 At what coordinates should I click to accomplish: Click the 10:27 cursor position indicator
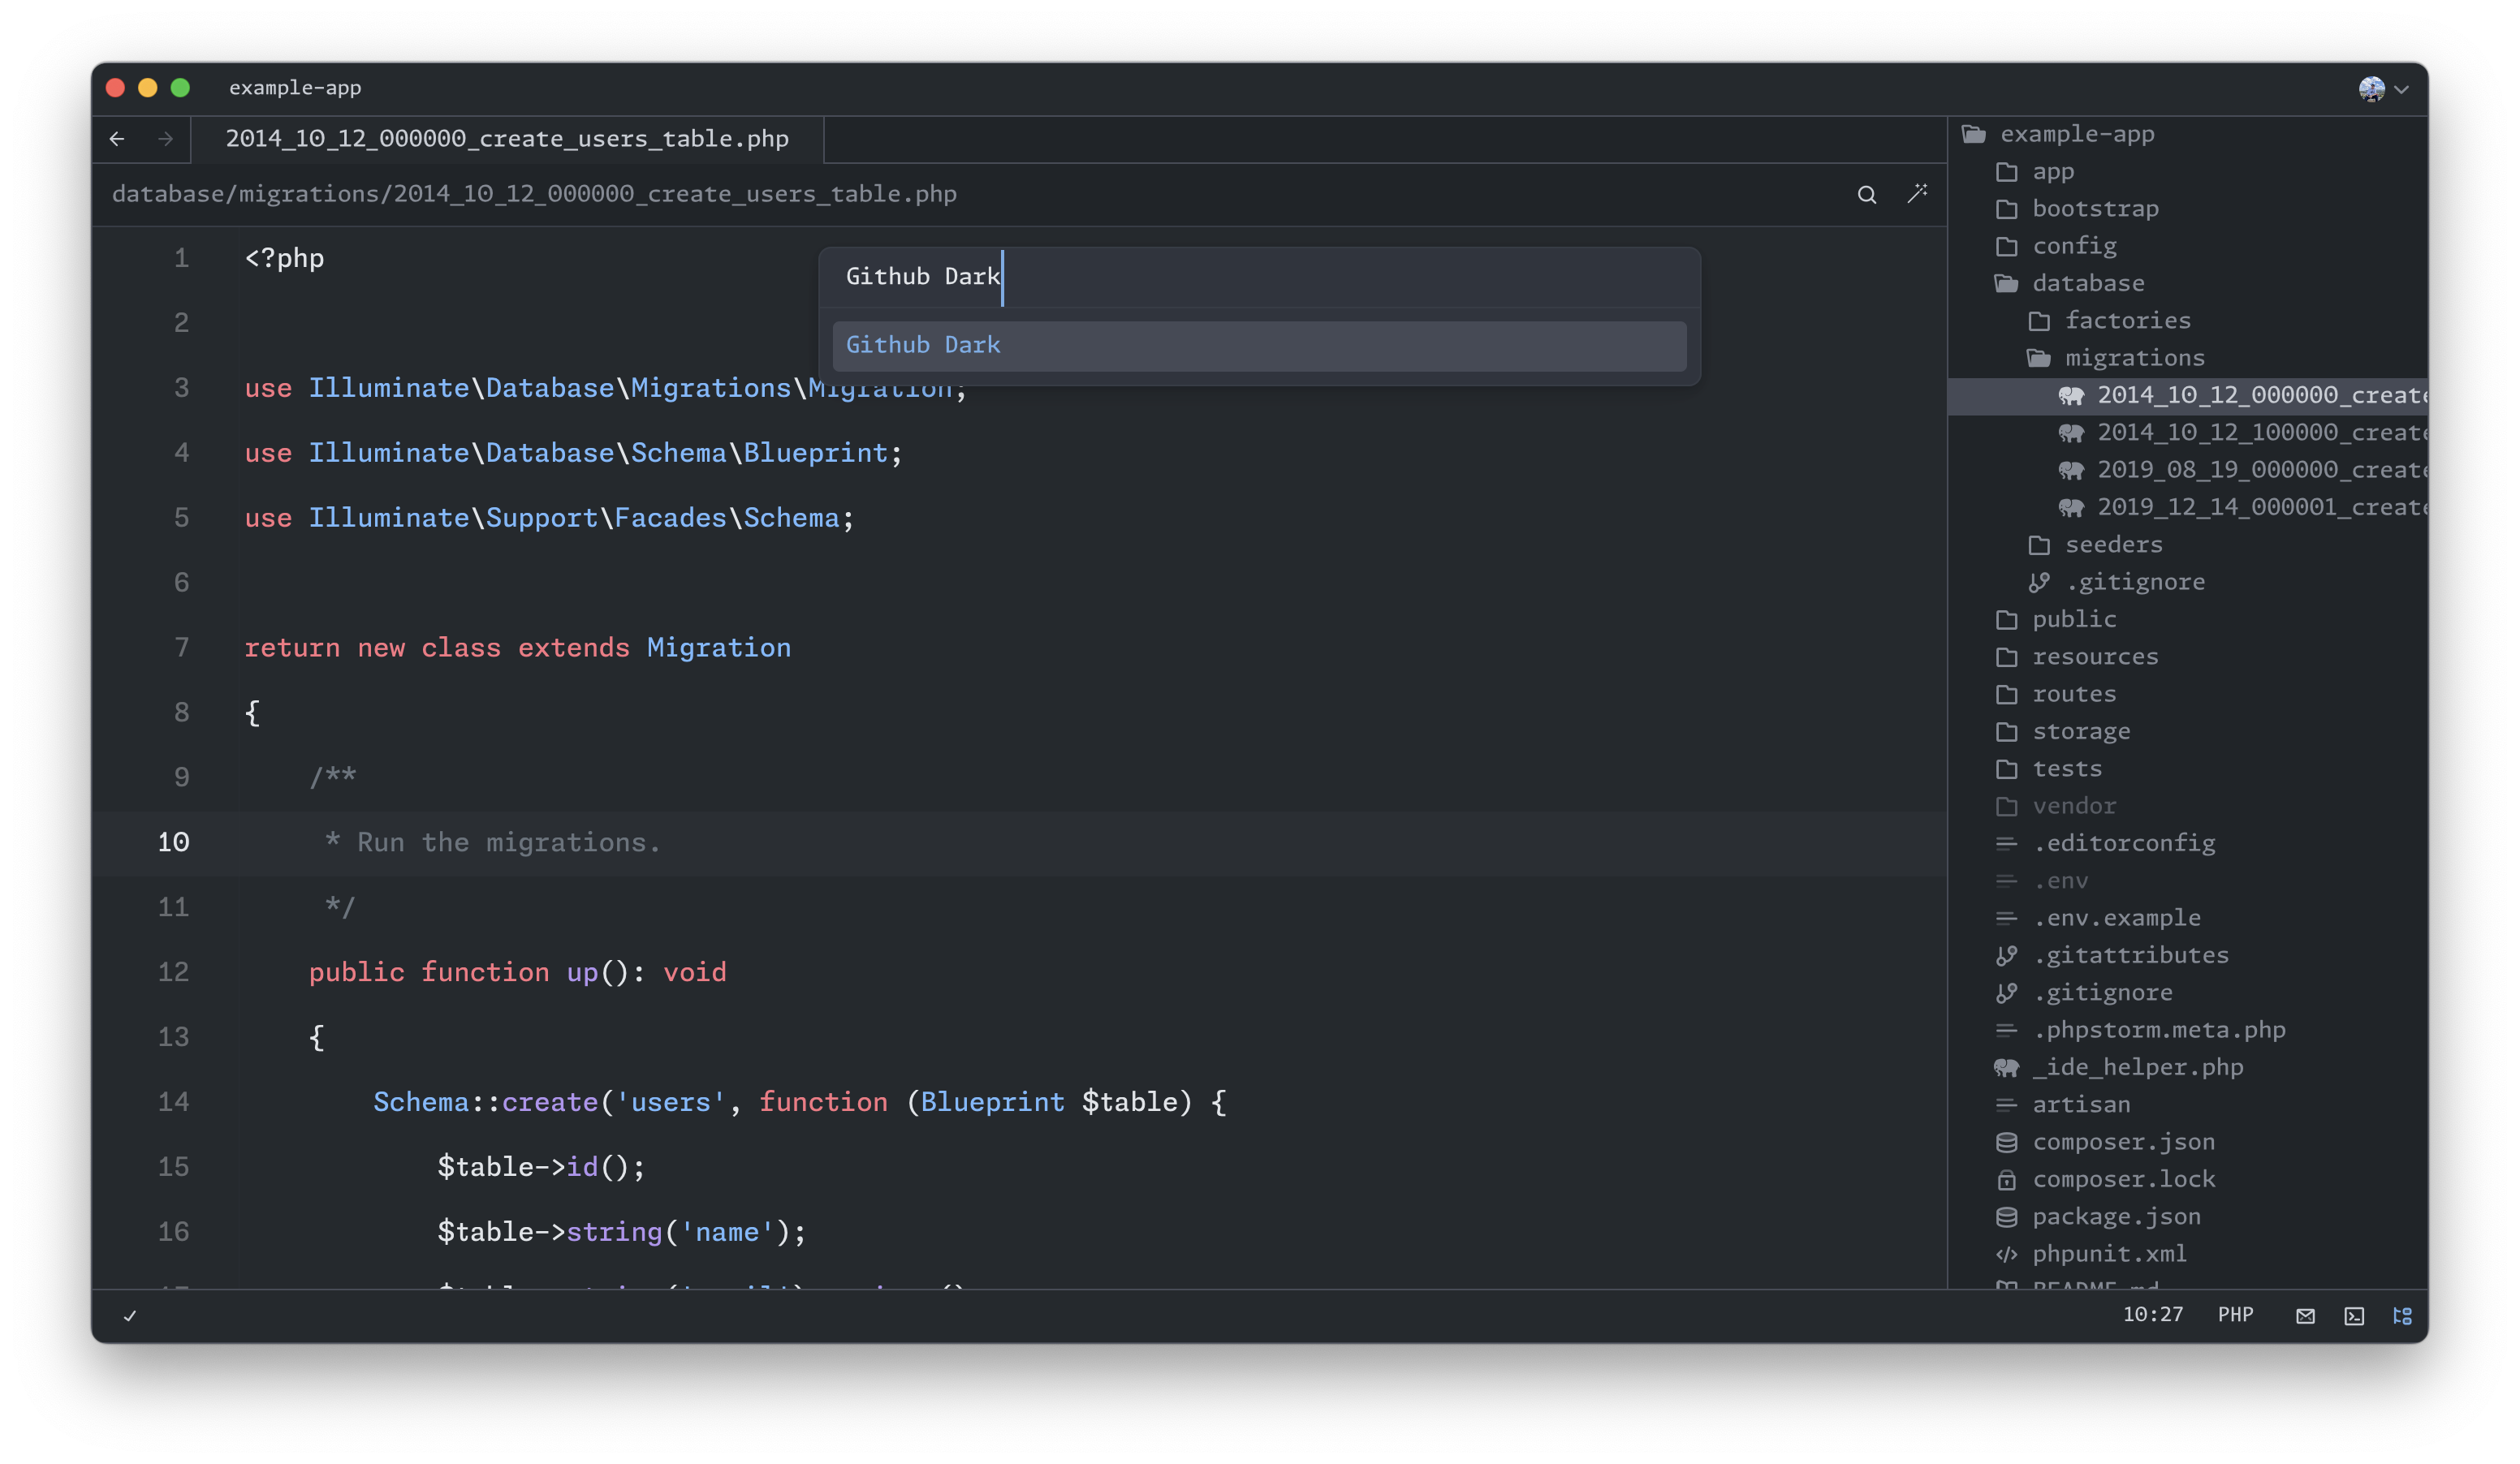[x=2152, y=1315]
